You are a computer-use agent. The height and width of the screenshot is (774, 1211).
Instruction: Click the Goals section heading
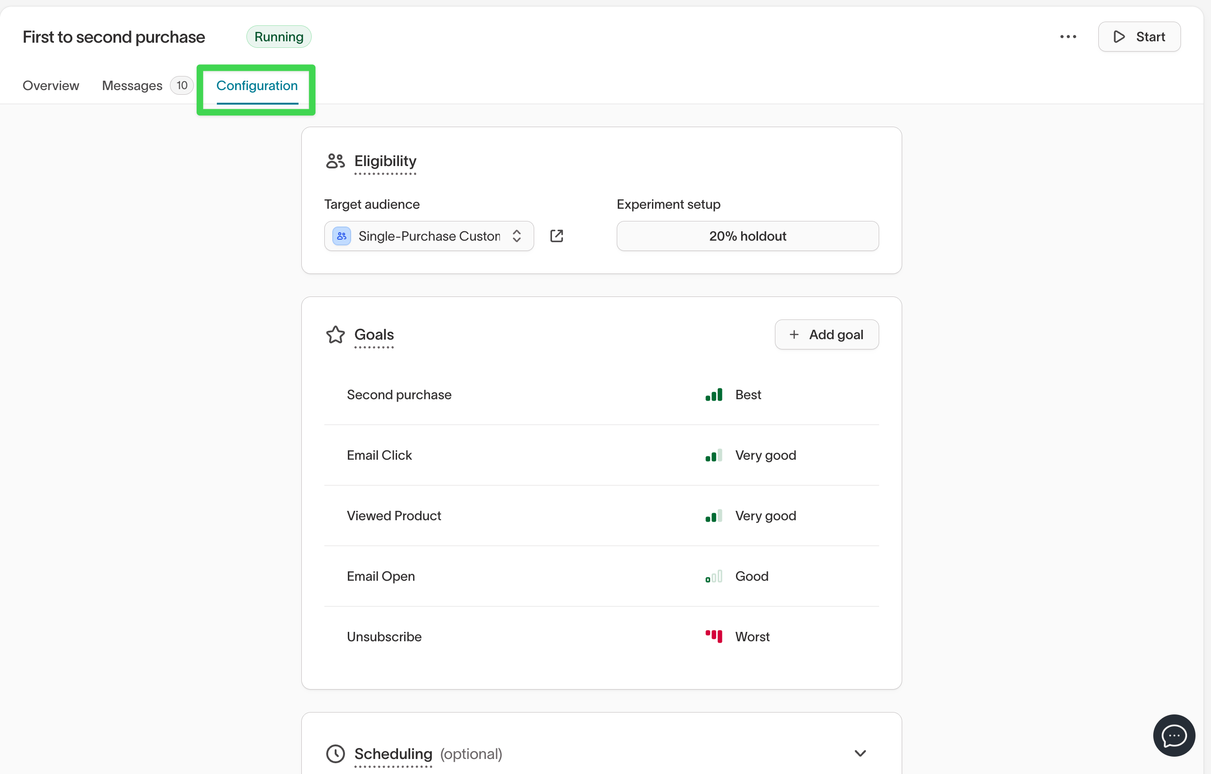coord(374,335)
